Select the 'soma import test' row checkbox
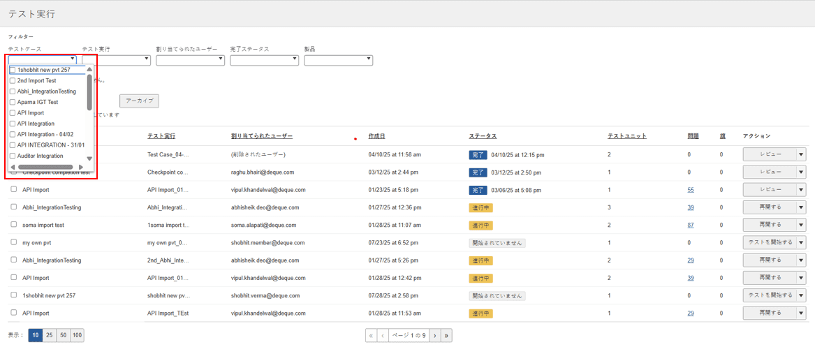The width and height of the screenshot is (815, 347). 13,225
